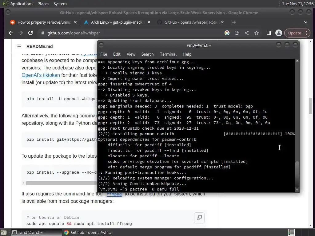Go forward in Chrome

pyautogui.click(x=21, y=33)
